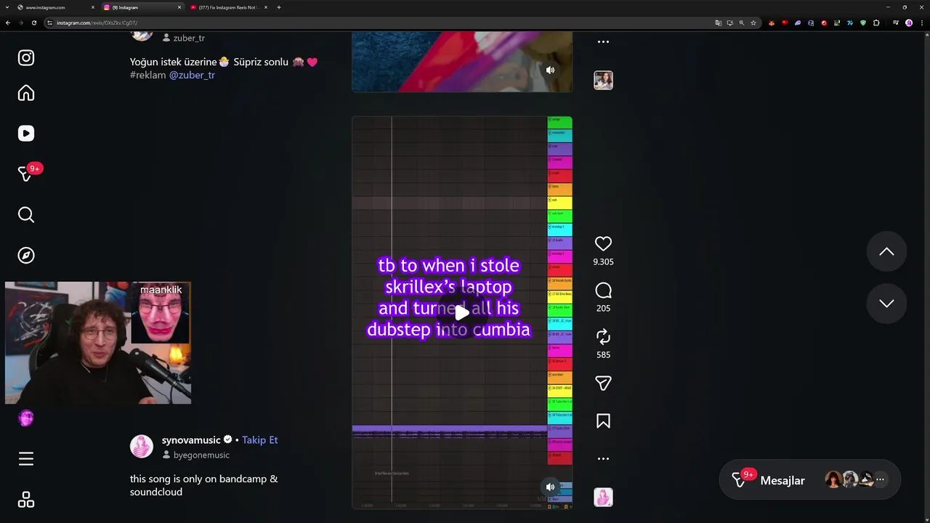Open a new browser tab

pyautogui.click(x=279, y=7)
